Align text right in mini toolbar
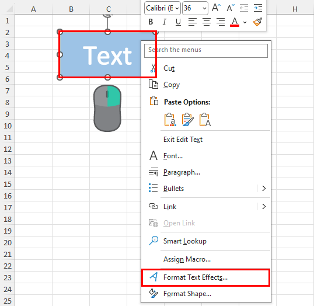Image resolution: width=314 pixels, height=306 pixels. coord(221,22)
